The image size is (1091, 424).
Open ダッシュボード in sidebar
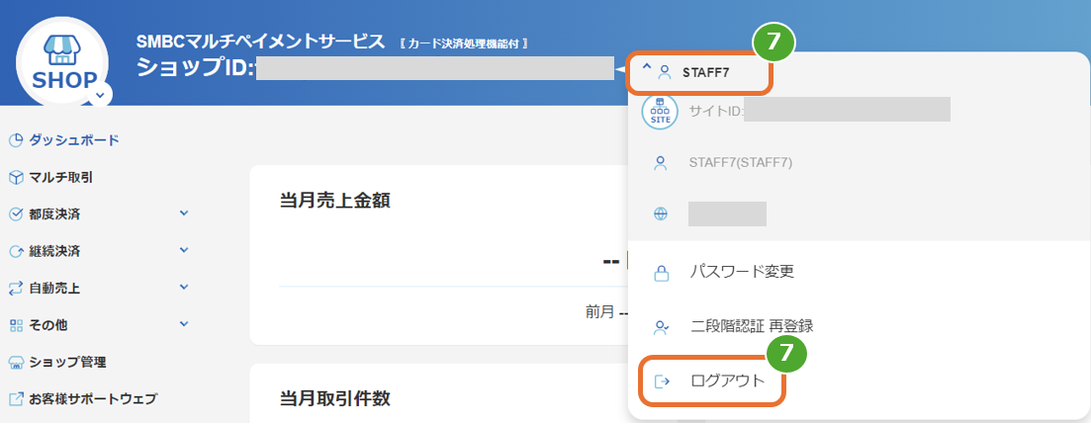click(x=74, y=140)
